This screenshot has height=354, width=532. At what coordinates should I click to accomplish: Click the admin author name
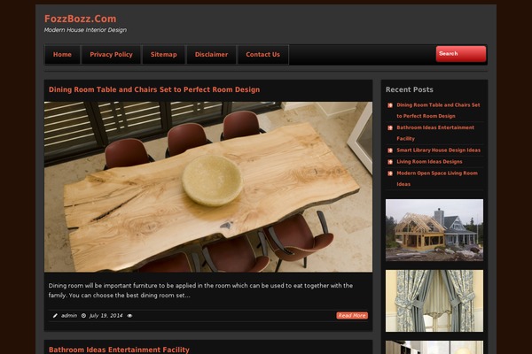(x=69, y=315)
